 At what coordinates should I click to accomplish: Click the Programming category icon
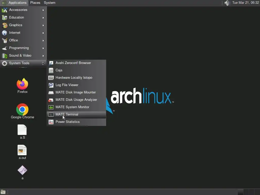point(5,48)
